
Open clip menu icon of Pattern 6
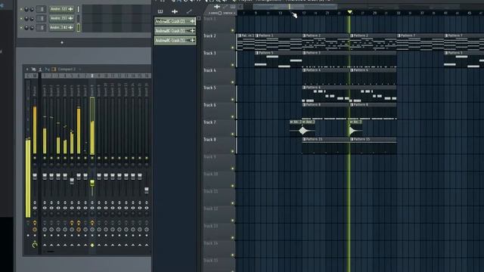coord(304,88)
